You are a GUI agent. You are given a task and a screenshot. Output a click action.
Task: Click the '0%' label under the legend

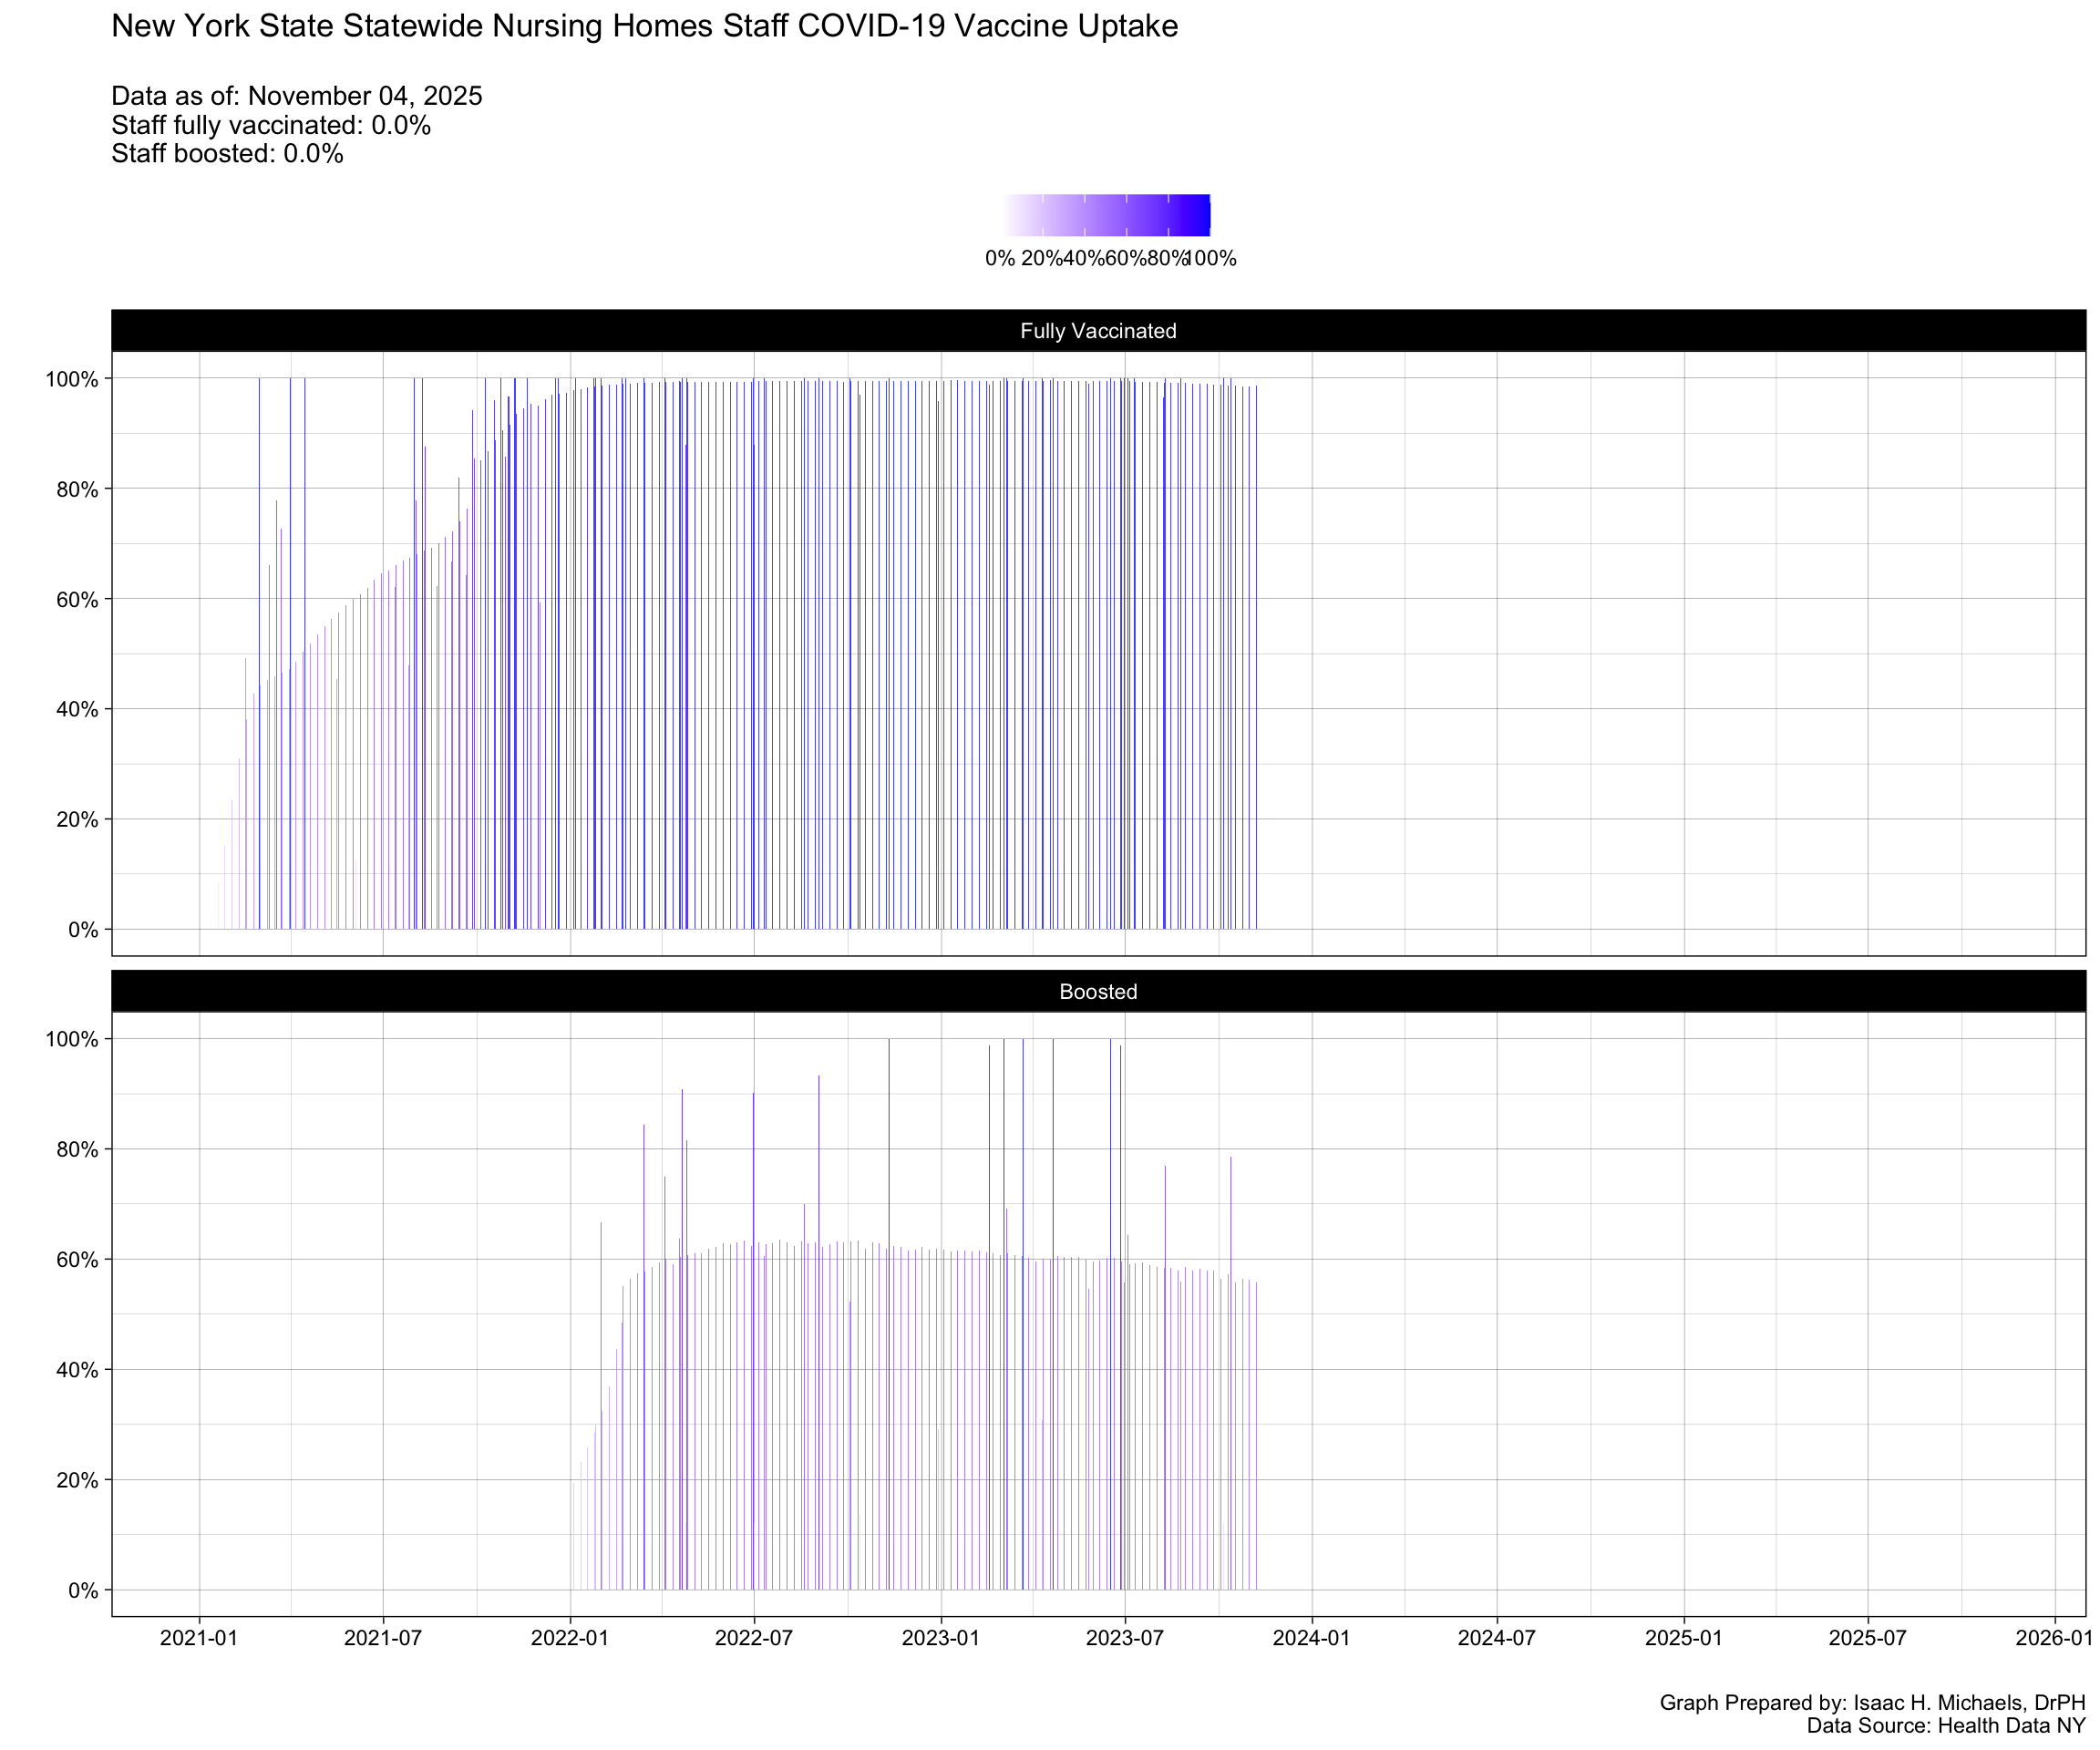[999, 259]
